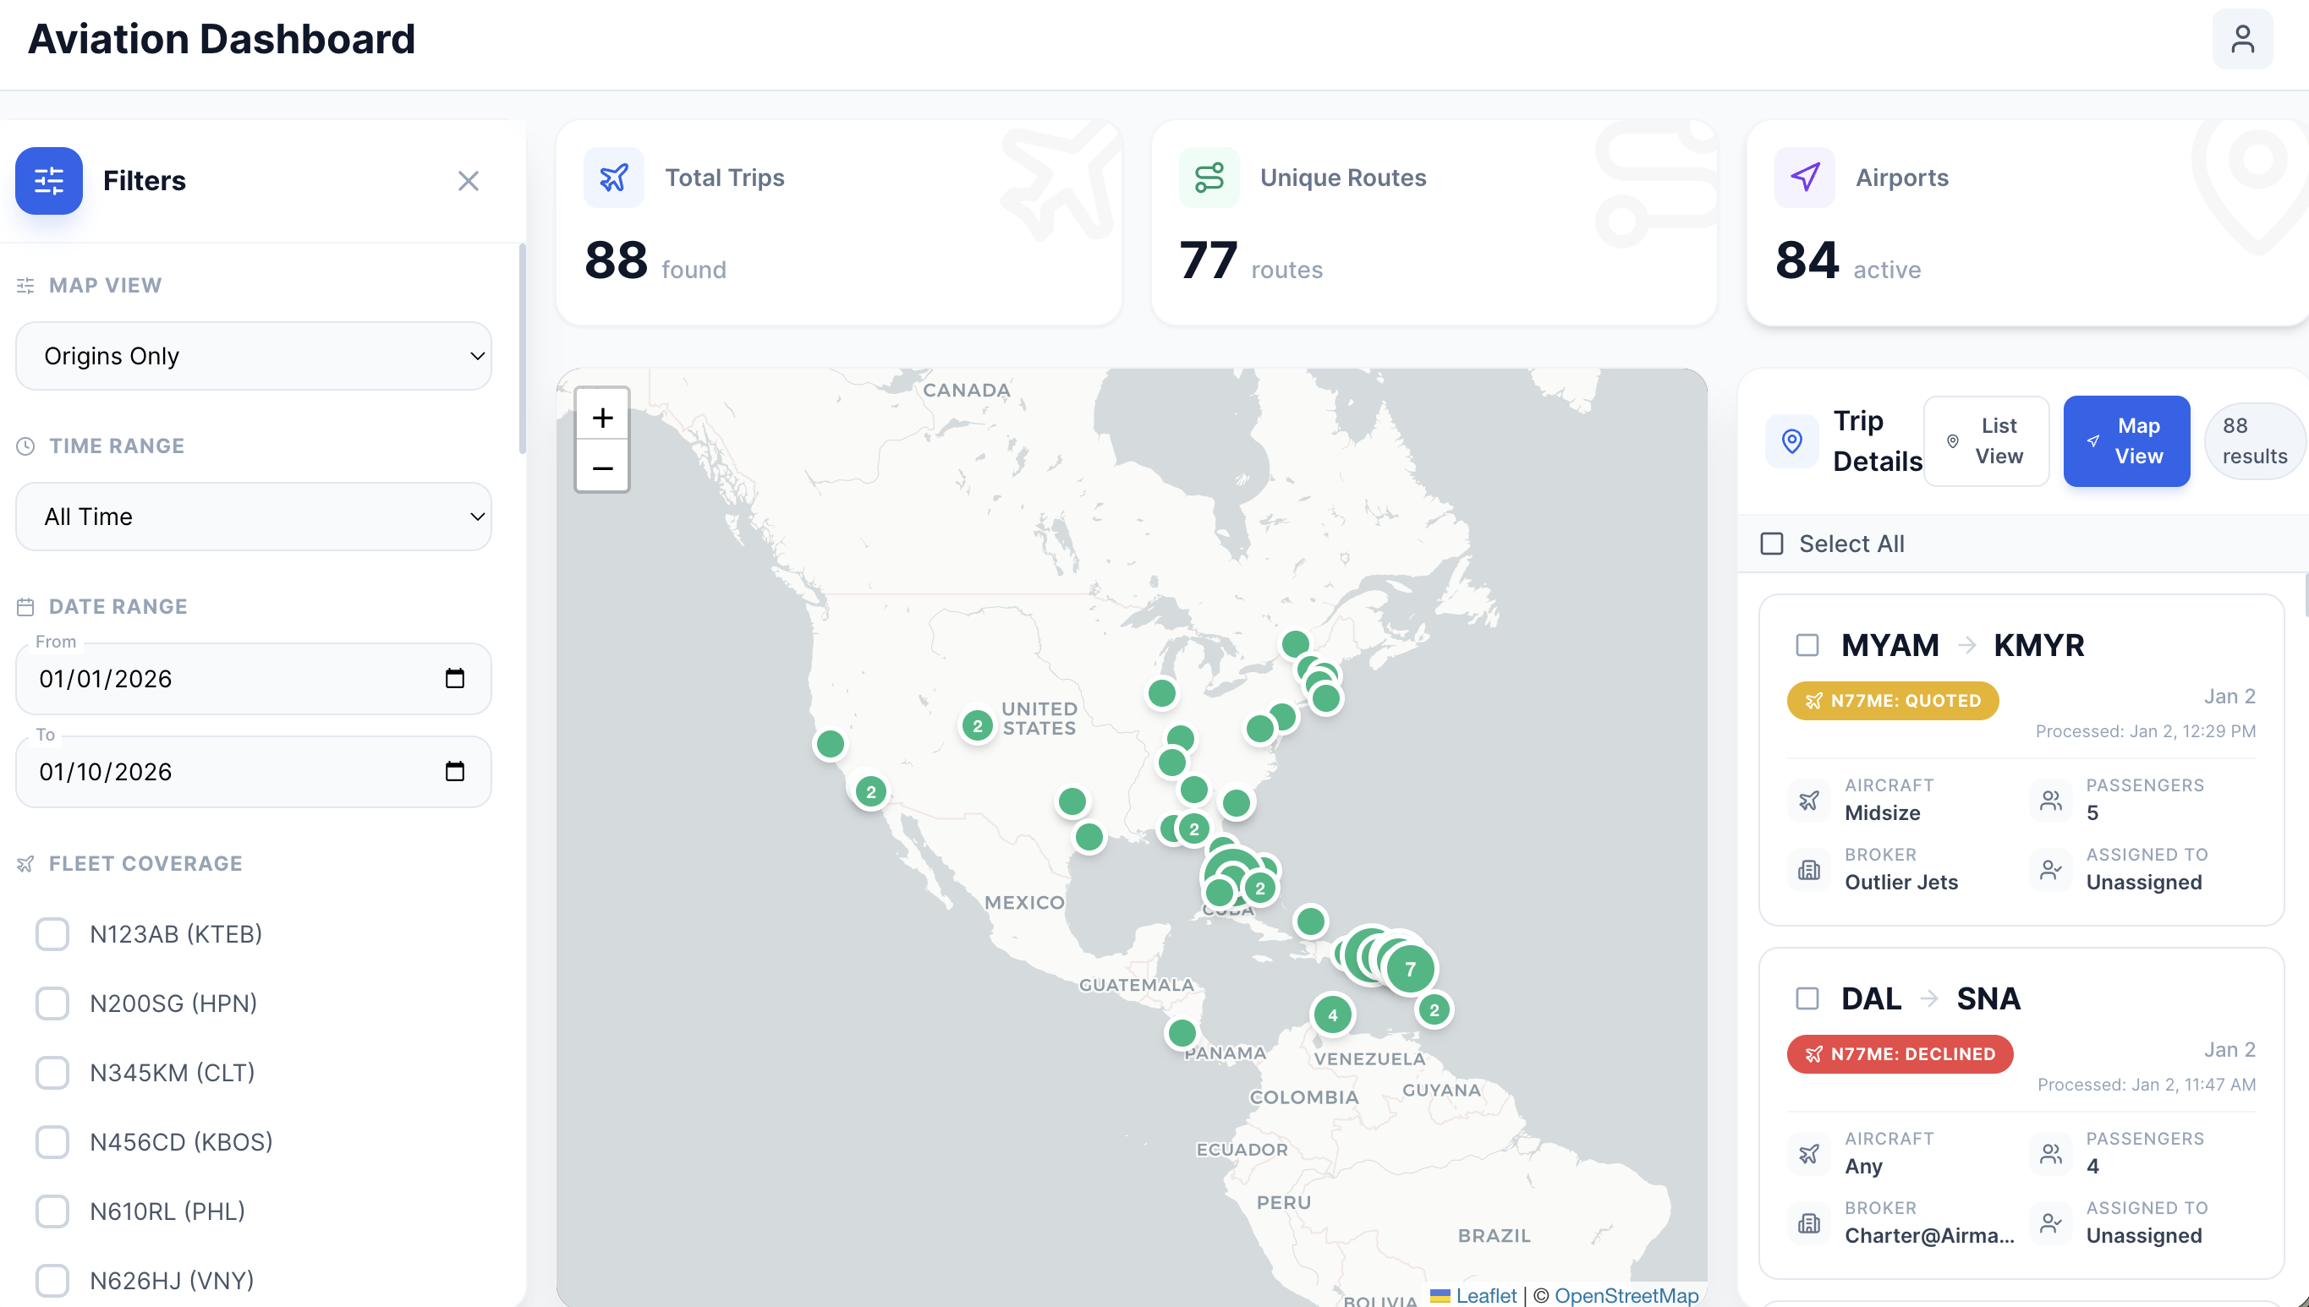
Task: Select the MYAM to KMYR trip checkbox
Action: (x=1807, y=644)
